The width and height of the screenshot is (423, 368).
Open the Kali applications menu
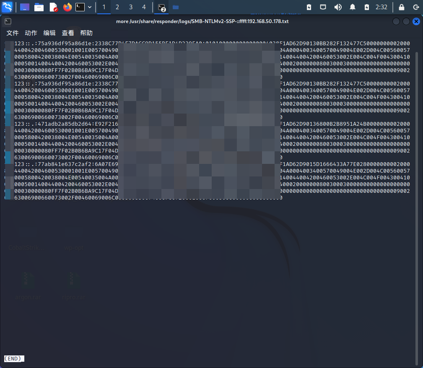tap(7, 7)
